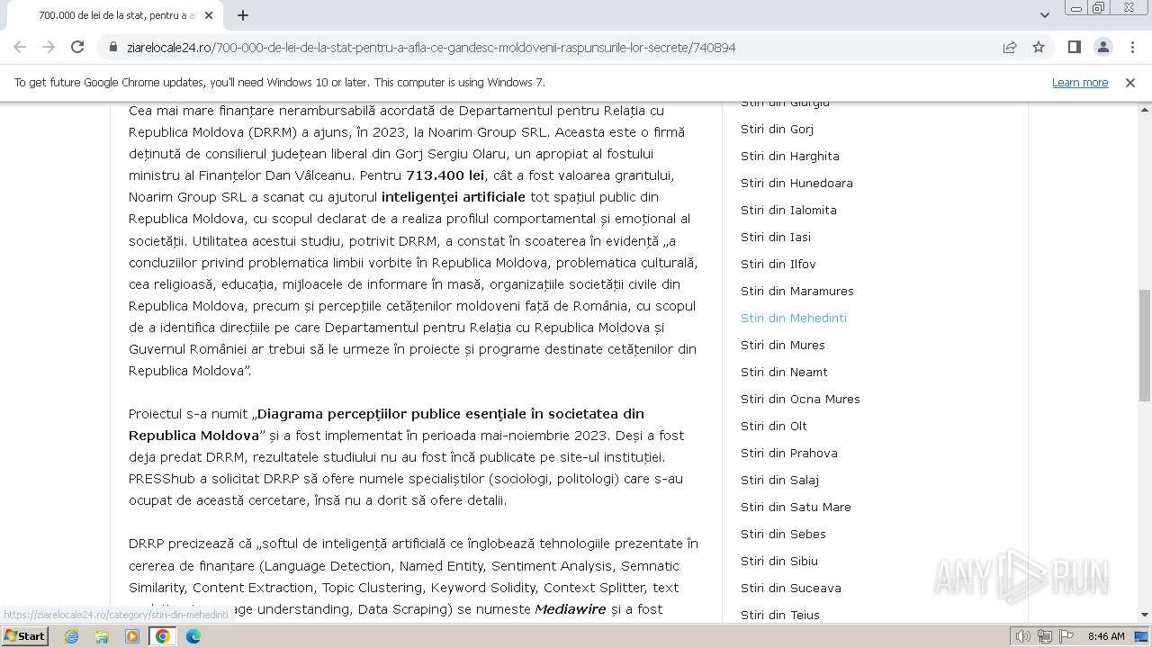
Task: Close the ziarelocale24 tab
Action: click(x=209, y=15)
